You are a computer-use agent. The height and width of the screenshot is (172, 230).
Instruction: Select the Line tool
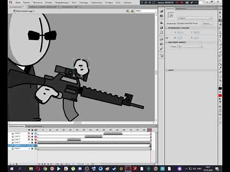pyautogui.click(x=220, y=40)
